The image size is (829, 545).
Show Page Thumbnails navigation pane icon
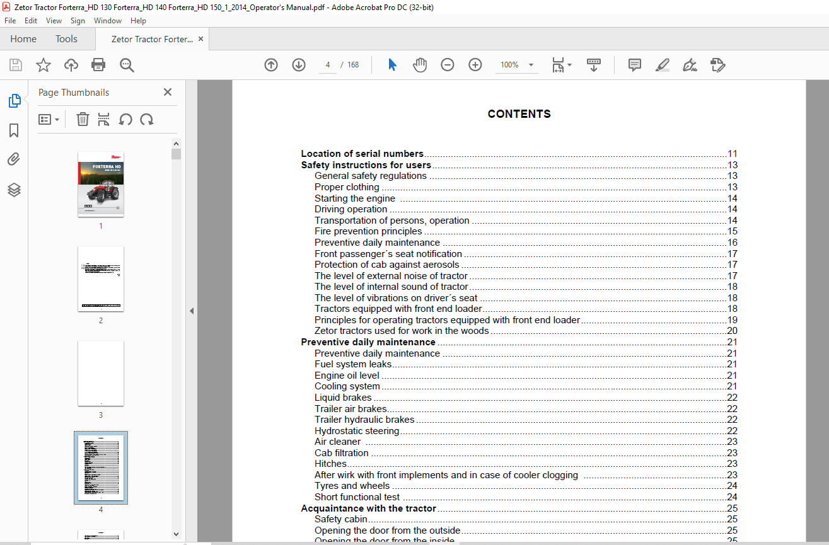[14, 101]
